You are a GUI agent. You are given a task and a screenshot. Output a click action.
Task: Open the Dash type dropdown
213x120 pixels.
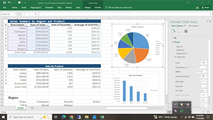click(204, 81)
